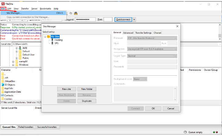Open the File menu
This screenshot has width=222, height=137.
(3, 9)
